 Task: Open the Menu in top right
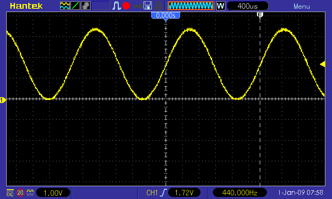coord(302,7)
